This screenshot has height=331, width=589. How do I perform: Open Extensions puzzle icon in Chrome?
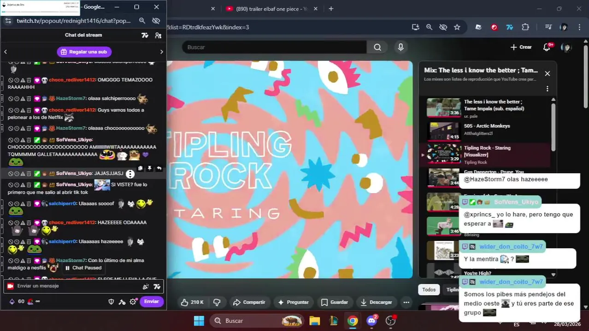[x=525, y=27]
